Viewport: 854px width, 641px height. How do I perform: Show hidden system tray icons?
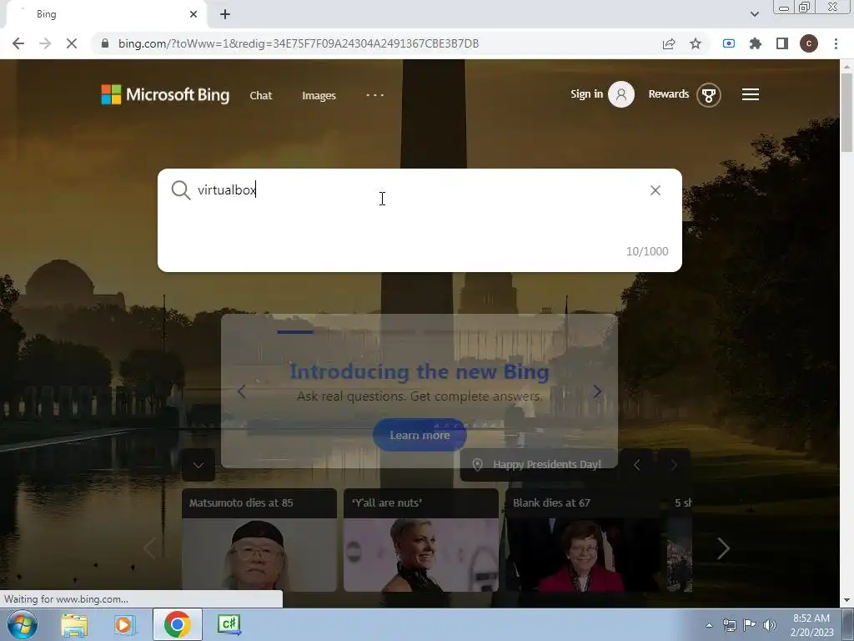point(709,625)
